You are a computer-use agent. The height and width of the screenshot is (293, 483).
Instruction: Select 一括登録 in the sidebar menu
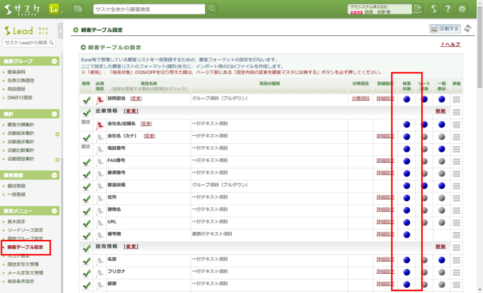tap(16, 195)
